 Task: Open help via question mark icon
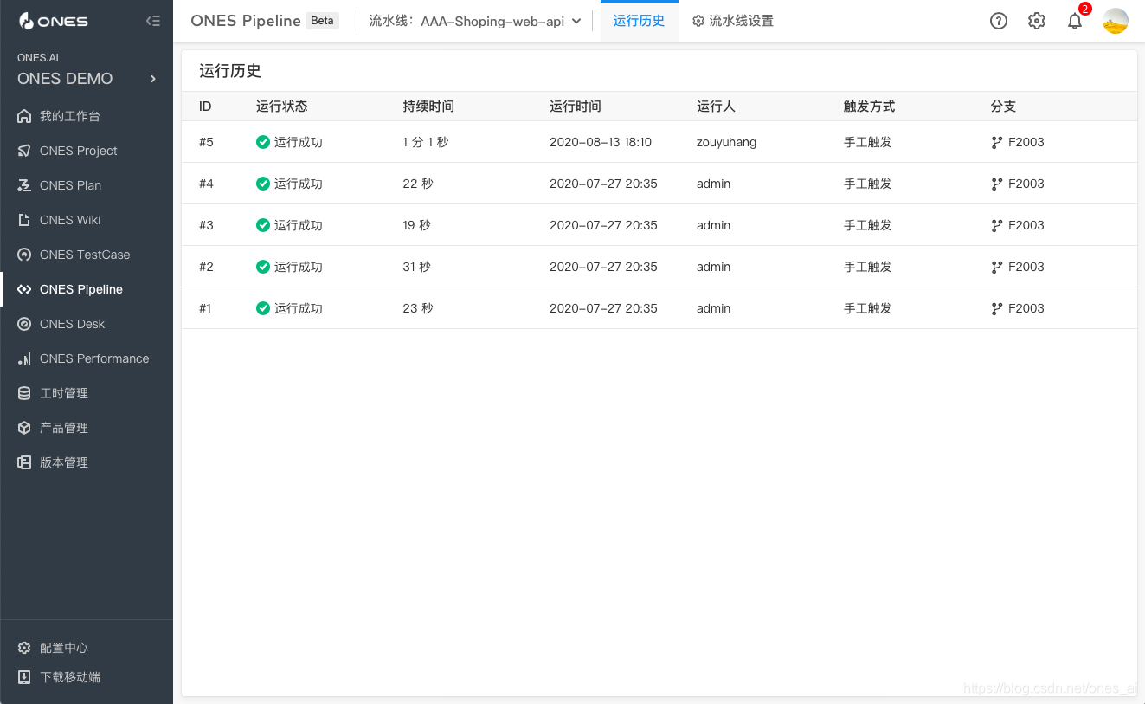(999, 21)
